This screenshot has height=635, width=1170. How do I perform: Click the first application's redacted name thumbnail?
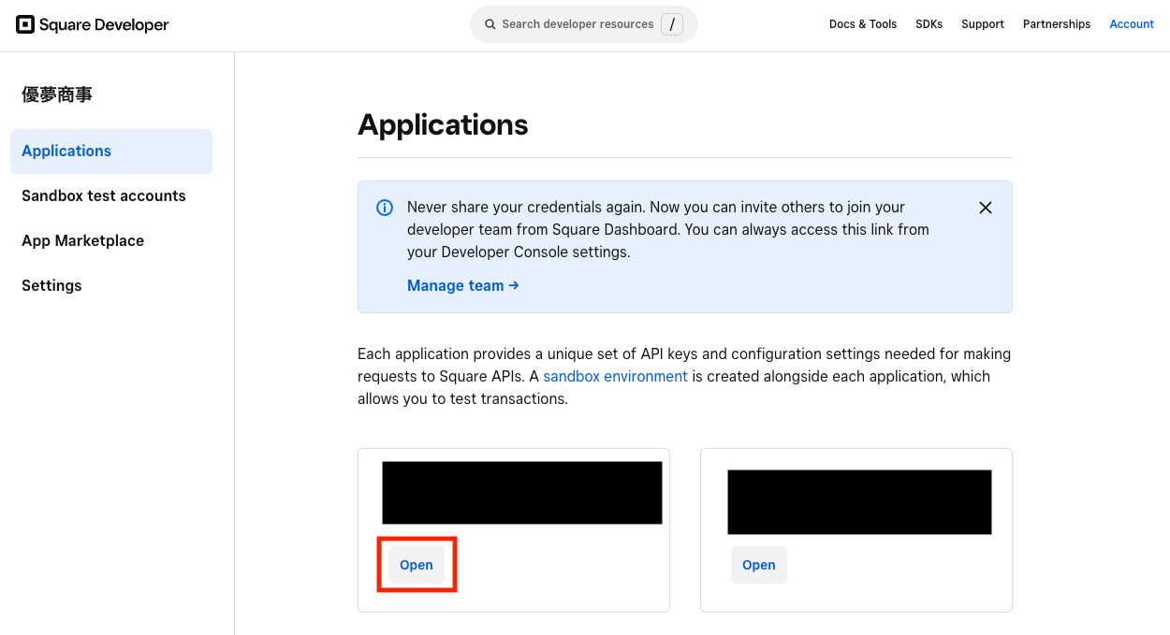click(x=522, y=493)
